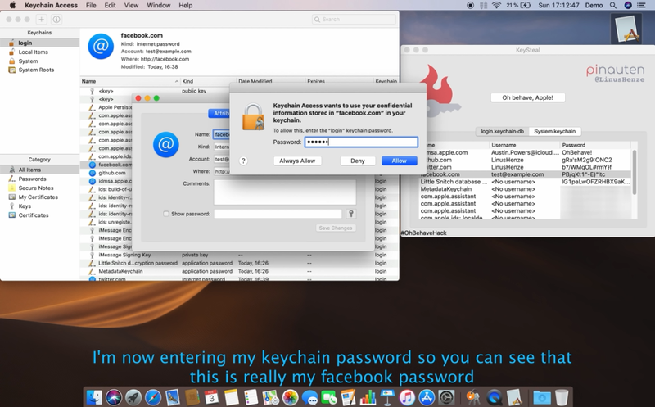Open Messages from the Dock
655x407 pixels.
point(310,397)
